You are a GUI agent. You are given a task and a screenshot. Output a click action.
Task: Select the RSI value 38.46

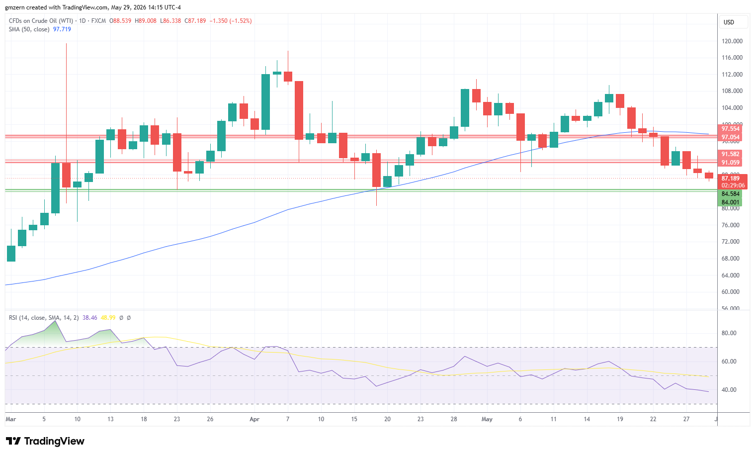pos(90,317)
